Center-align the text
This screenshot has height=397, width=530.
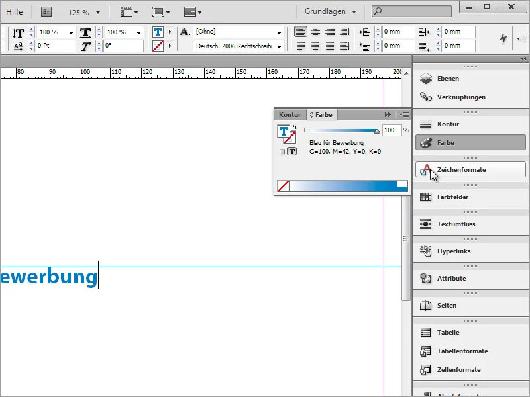315,32
